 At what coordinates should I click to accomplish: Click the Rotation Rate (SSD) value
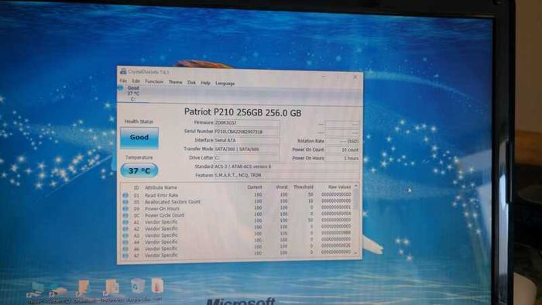click(342, 141)
